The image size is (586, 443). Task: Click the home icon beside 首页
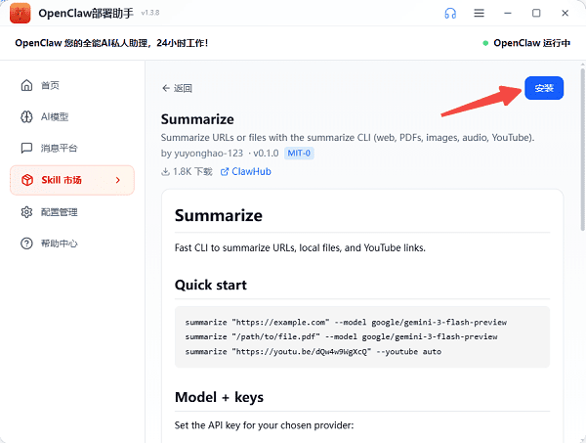click(x=26, y=85)
